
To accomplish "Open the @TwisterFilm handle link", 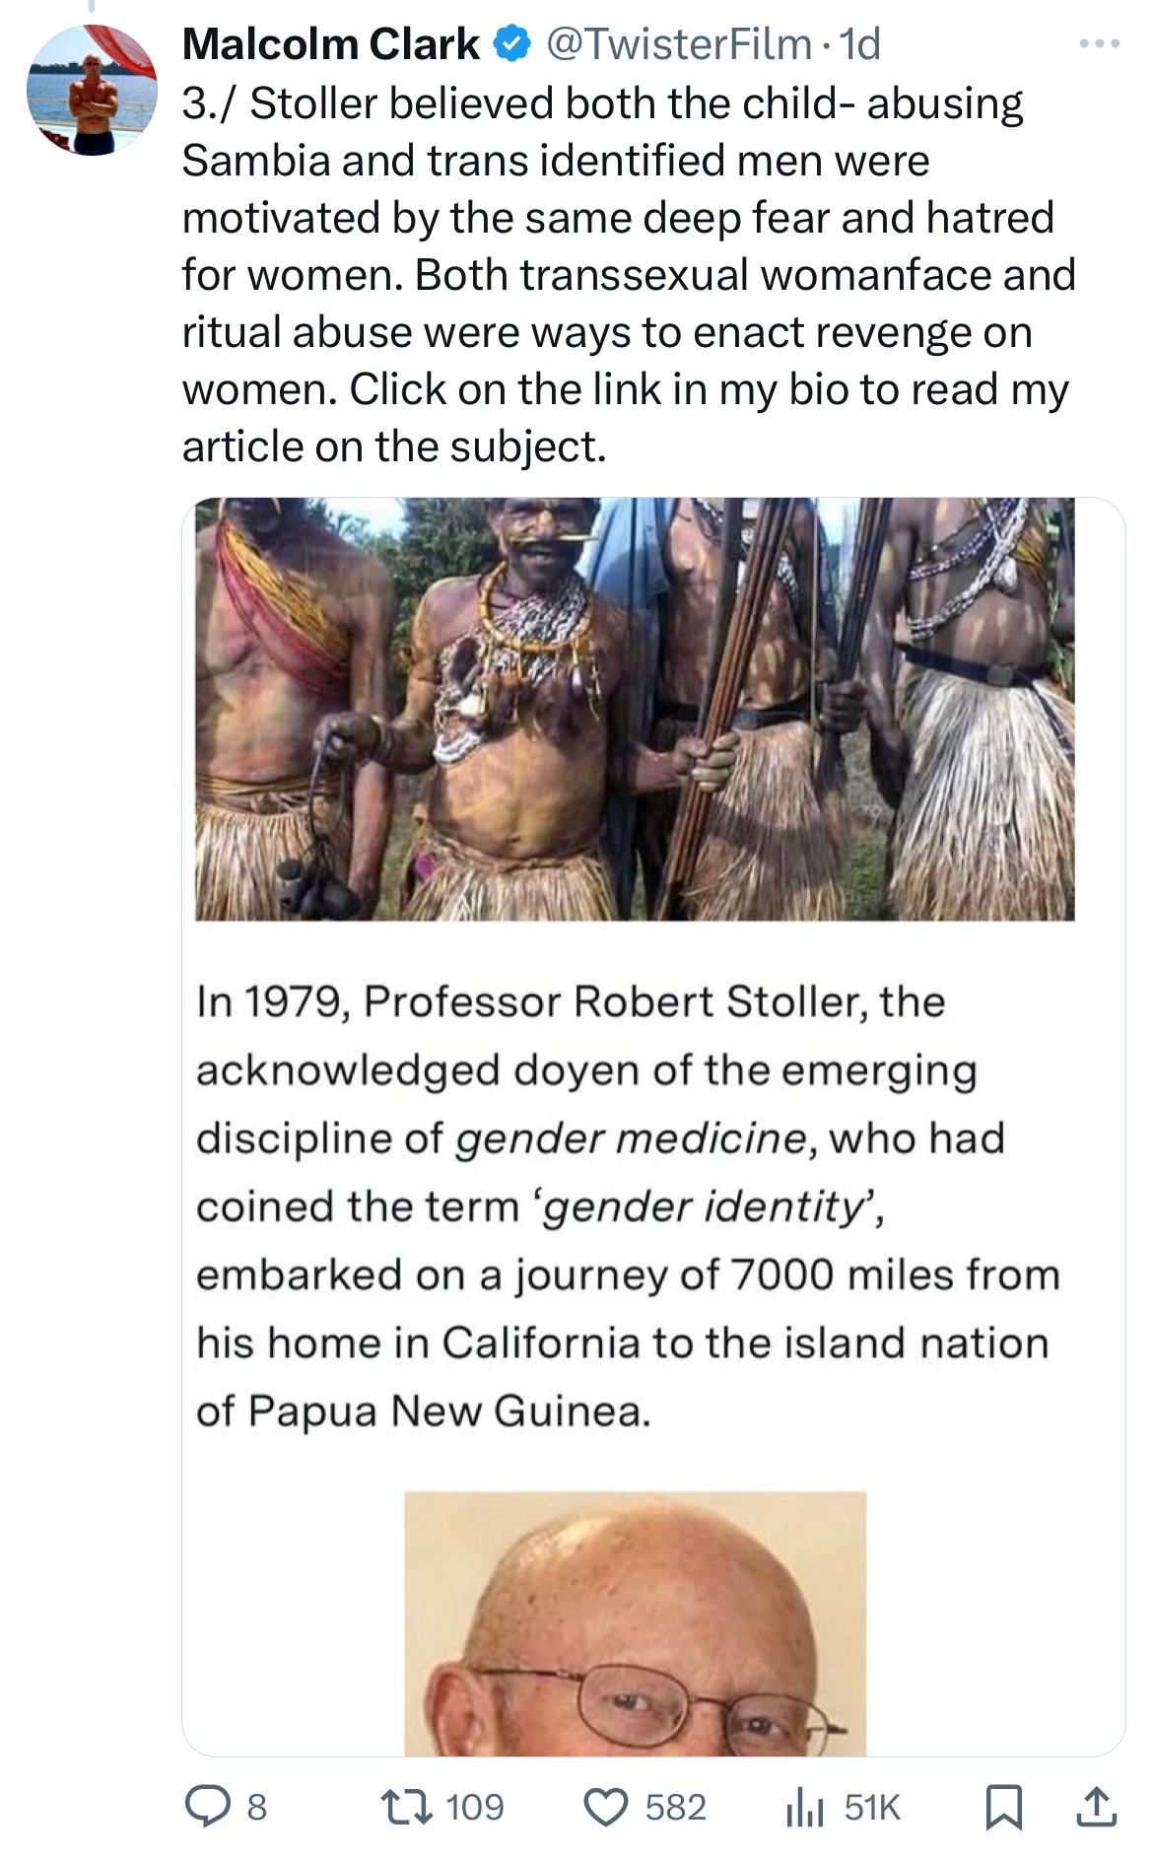I will (679, 44).
